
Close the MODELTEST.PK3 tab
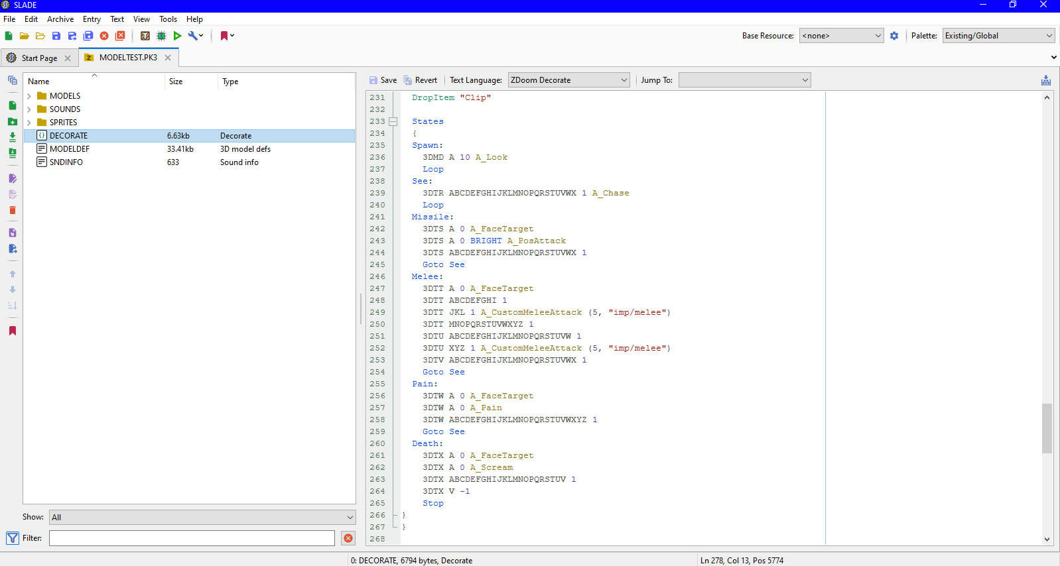[x=168, y=58]
